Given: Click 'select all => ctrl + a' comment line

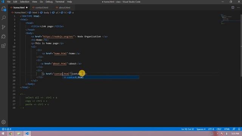Looking at the screenshot, I should (41, 97).
